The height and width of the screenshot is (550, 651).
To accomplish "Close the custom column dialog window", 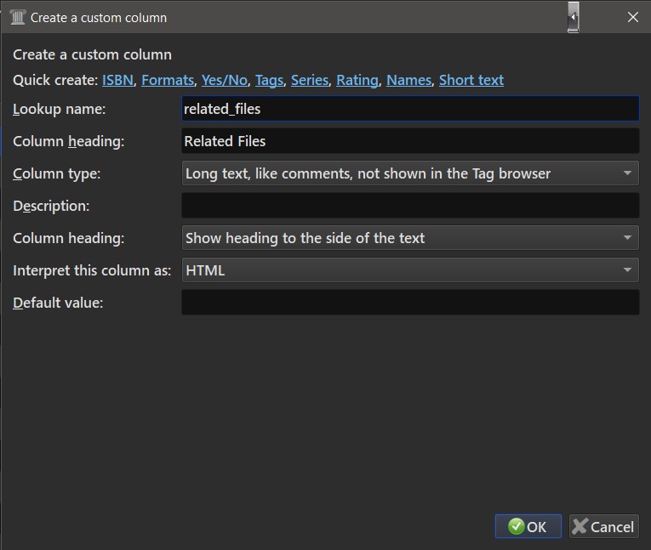I will (632, 17).
